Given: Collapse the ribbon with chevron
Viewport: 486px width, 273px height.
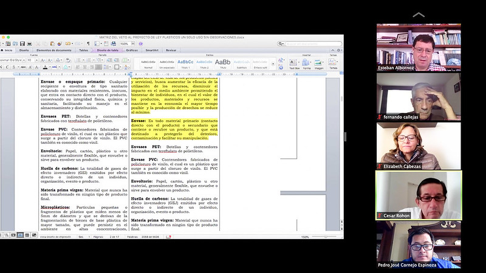Looking at the screenshot, I should tap(333, 50).
